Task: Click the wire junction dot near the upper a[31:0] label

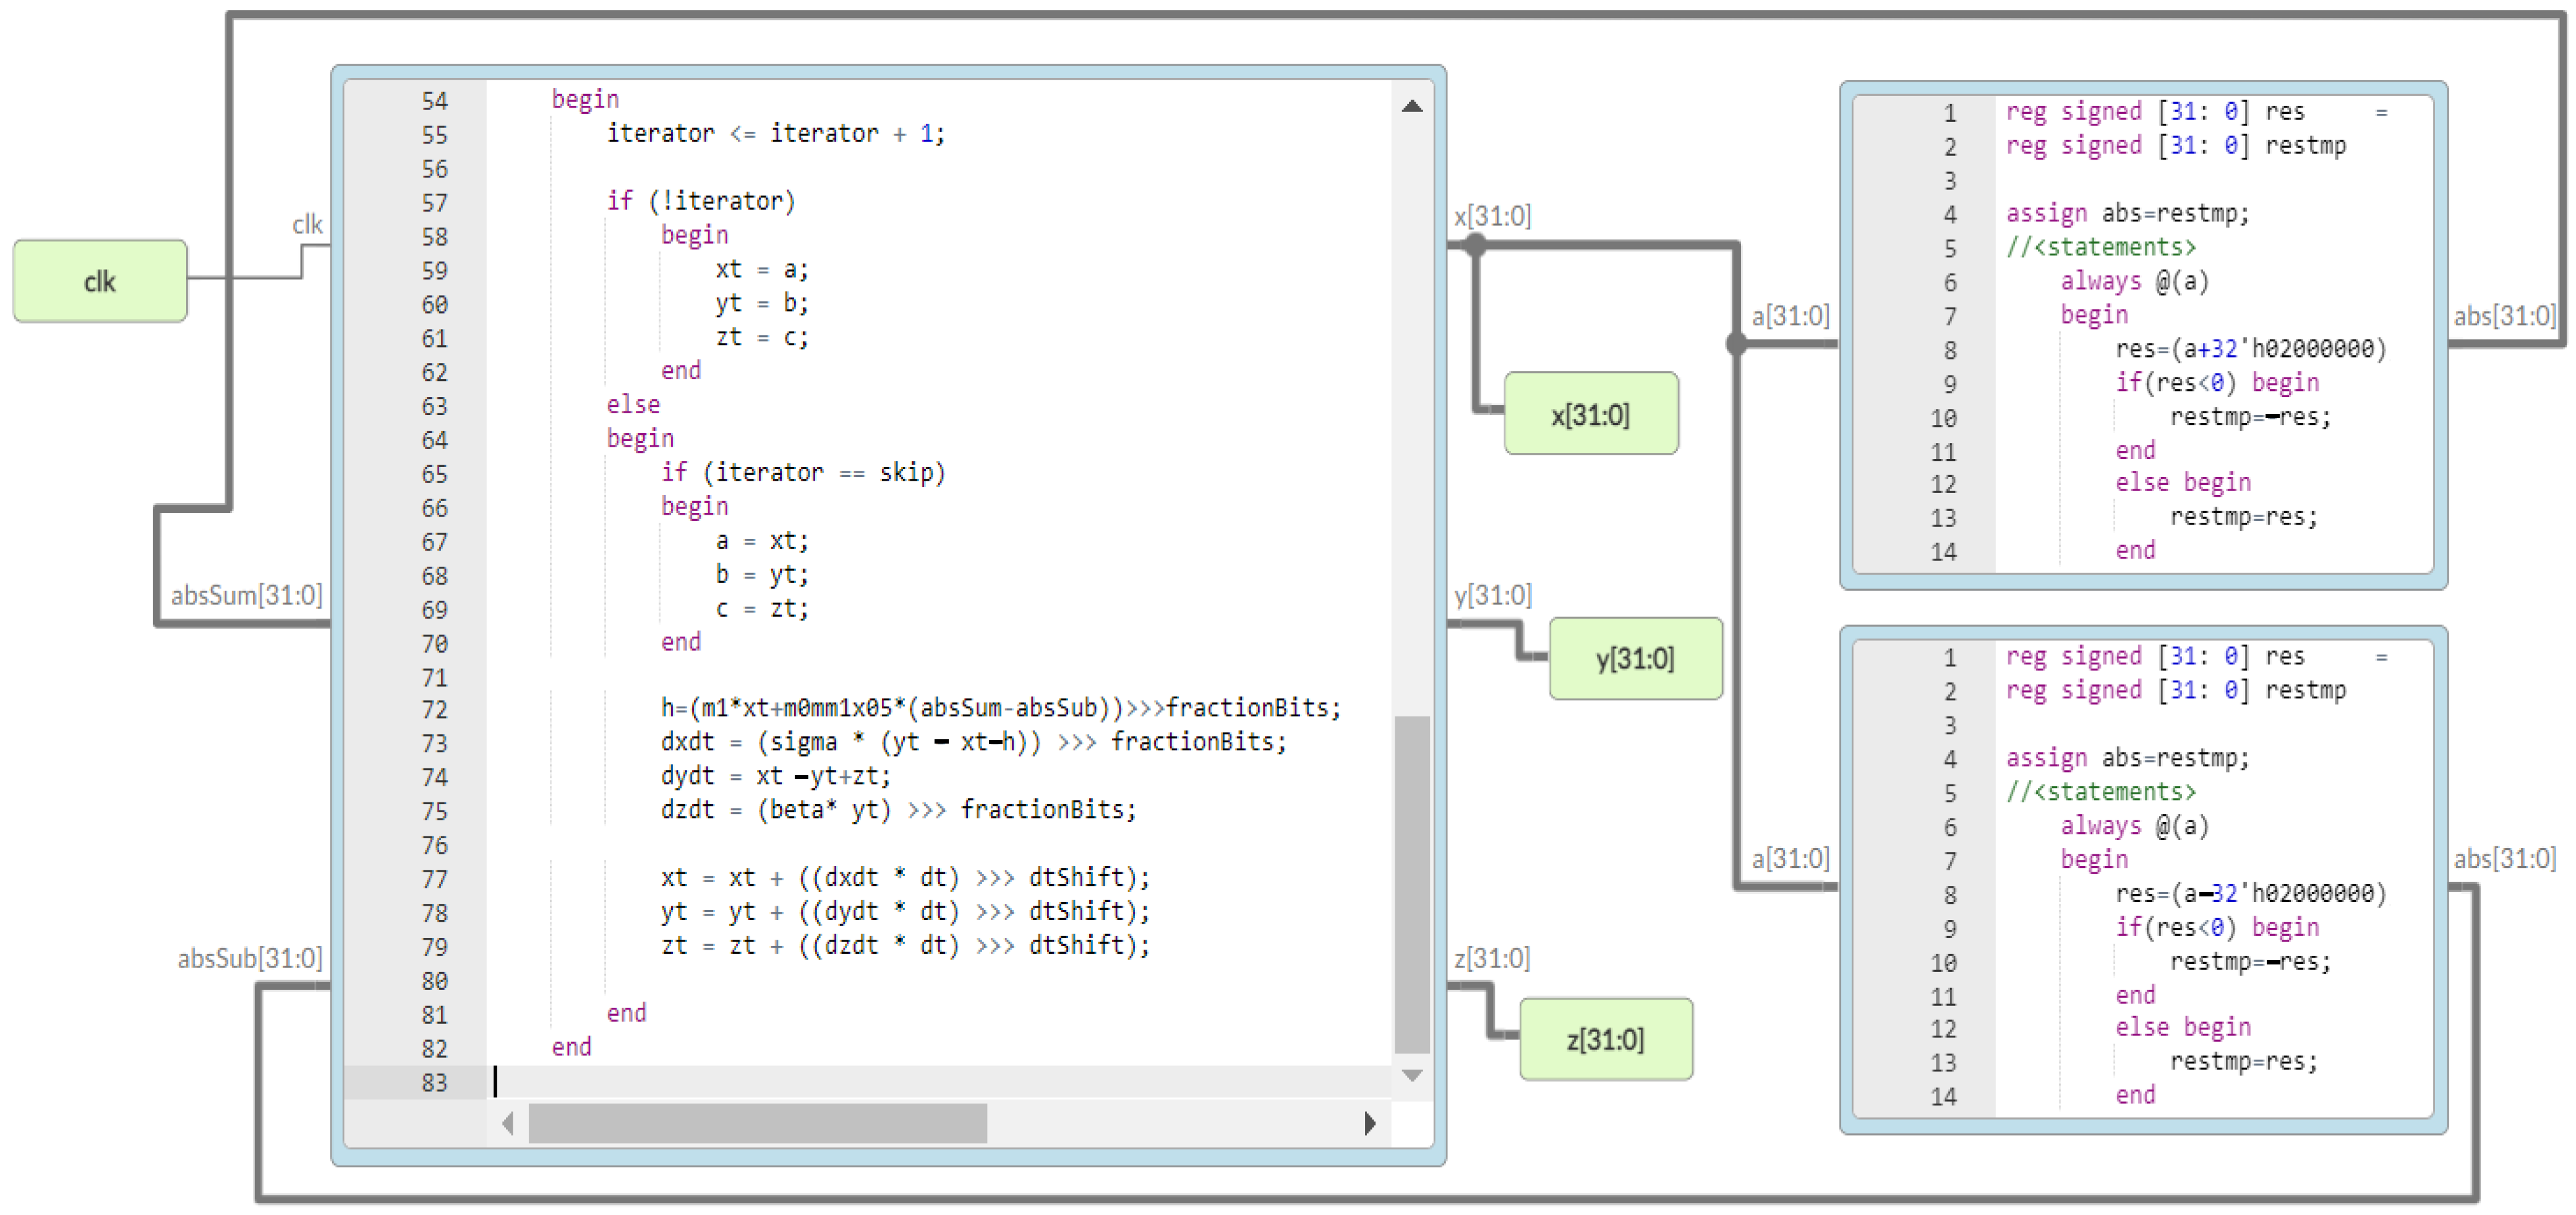Action: 1737,344
